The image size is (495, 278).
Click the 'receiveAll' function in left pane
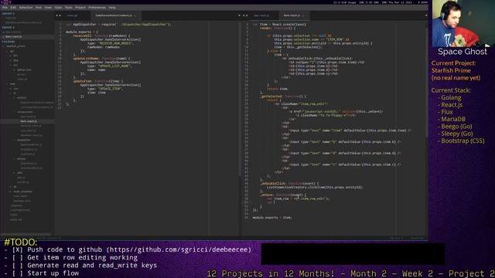pyautogui.click(x=101, y=36)
